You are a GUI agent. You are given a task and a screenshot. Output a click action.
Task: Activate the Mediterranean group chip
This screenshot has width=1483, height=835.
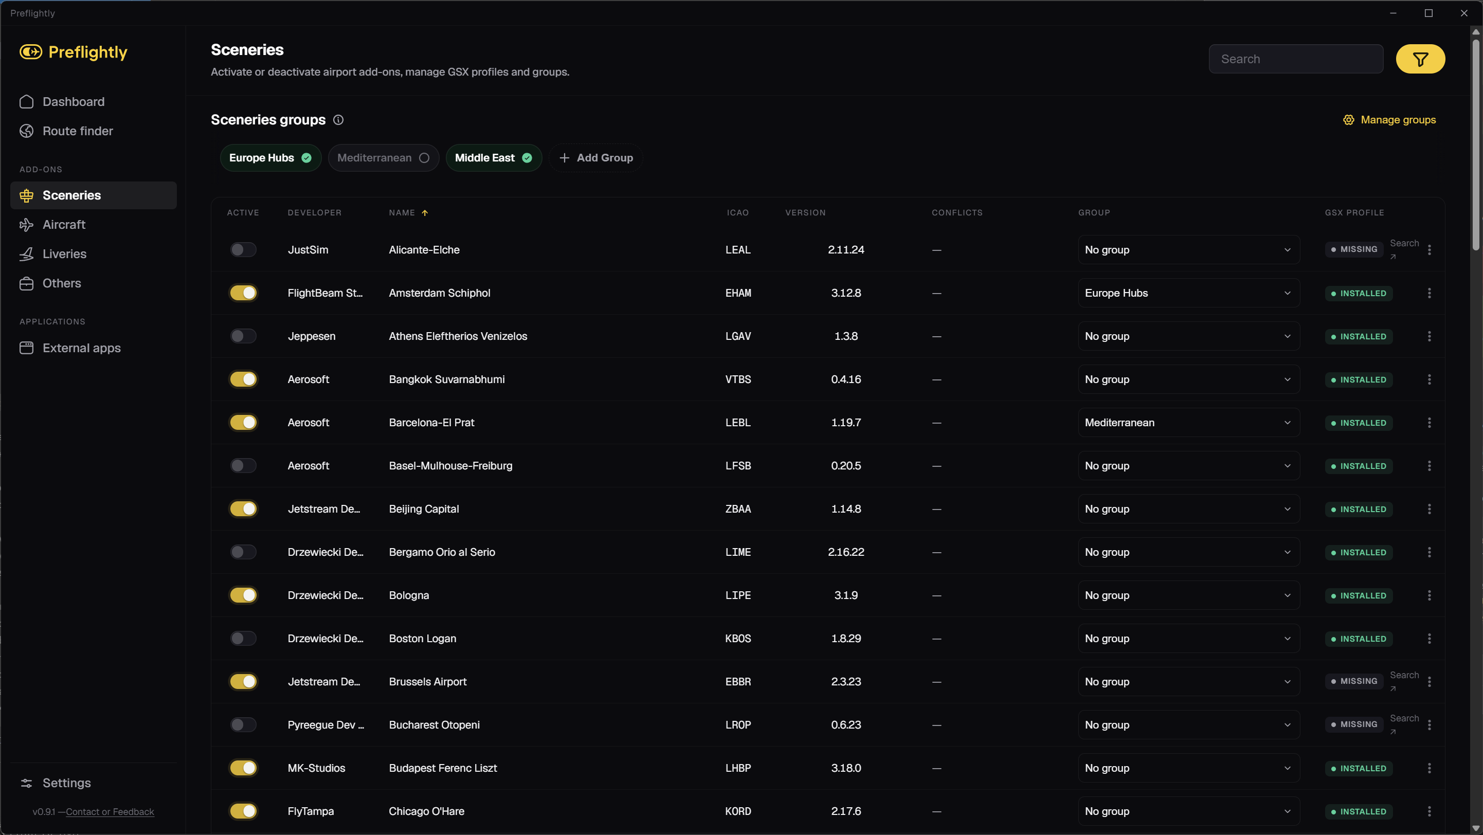click(x=384, y=158)
